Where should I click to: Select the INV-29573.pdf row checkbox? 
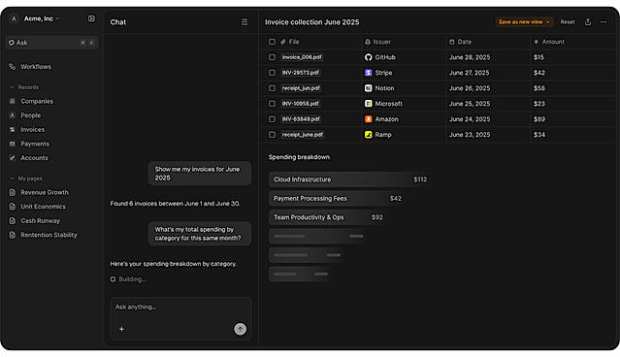tap(272, 73)
